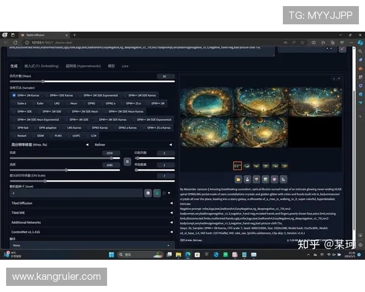
Task: Switch to the Lora tab
Action: pyautogui.click(x=125, y=65)
